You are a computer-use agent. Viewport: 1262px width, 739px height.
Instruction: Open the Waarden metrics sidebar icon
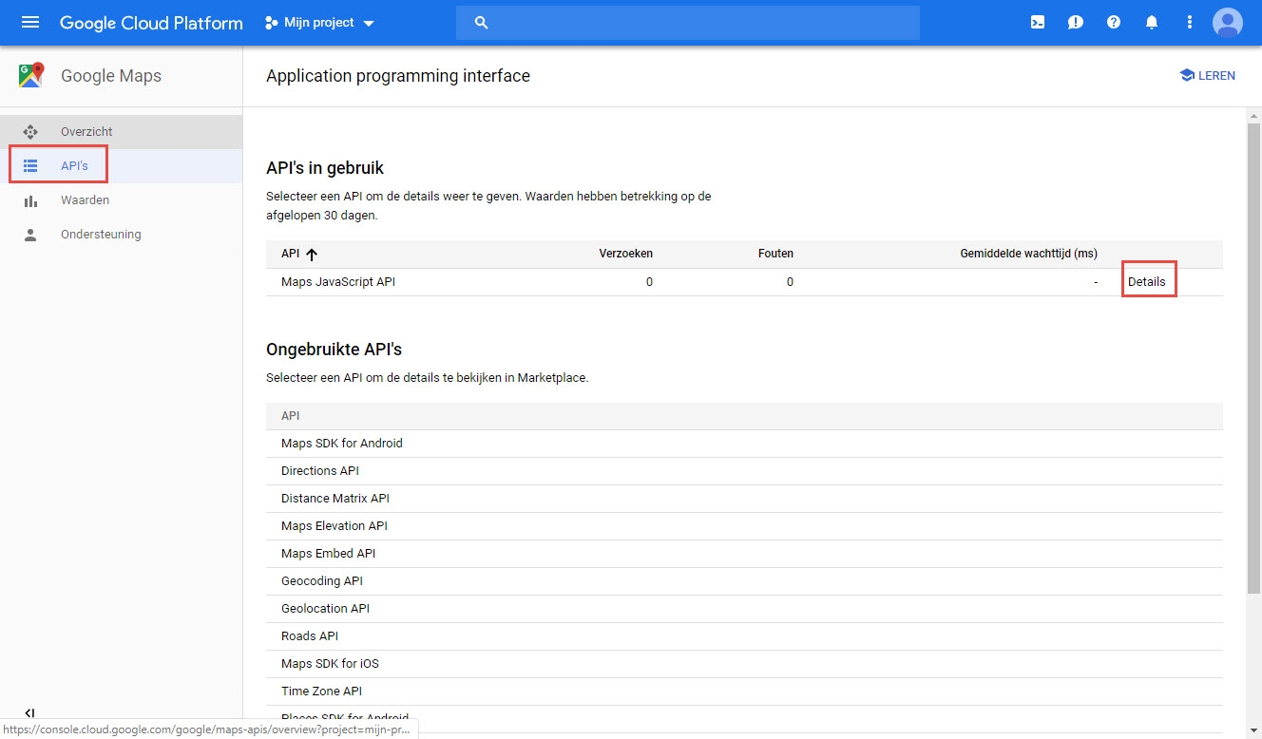[32, 199]
